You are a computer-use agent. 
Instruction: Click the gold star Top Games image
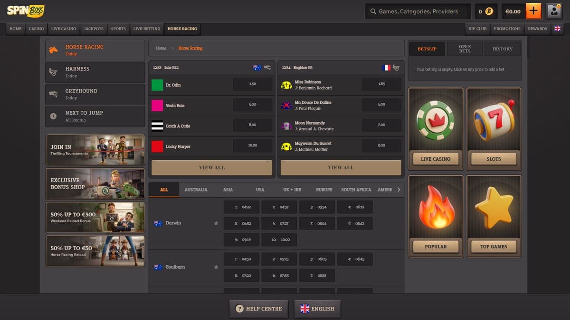(494, 208)
